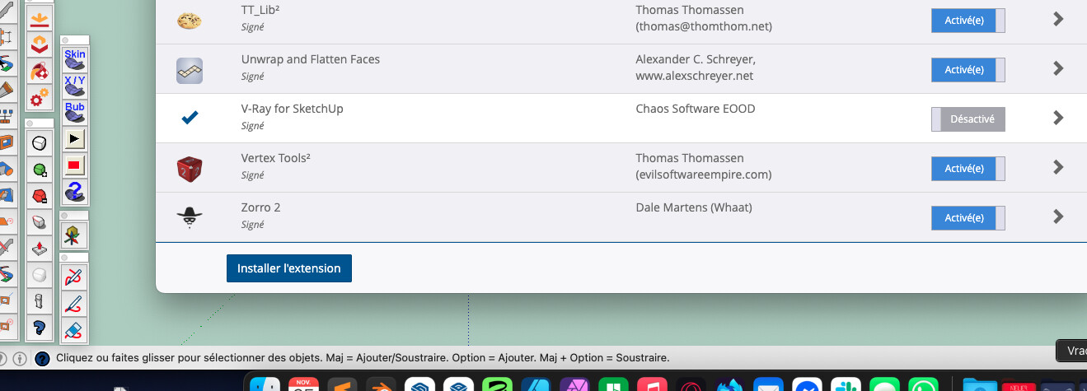Click the Installer l'extension button
Image resolution: width=1087 pixels, height=391 pixels.
pyautogui.click(x=289, y=268)
